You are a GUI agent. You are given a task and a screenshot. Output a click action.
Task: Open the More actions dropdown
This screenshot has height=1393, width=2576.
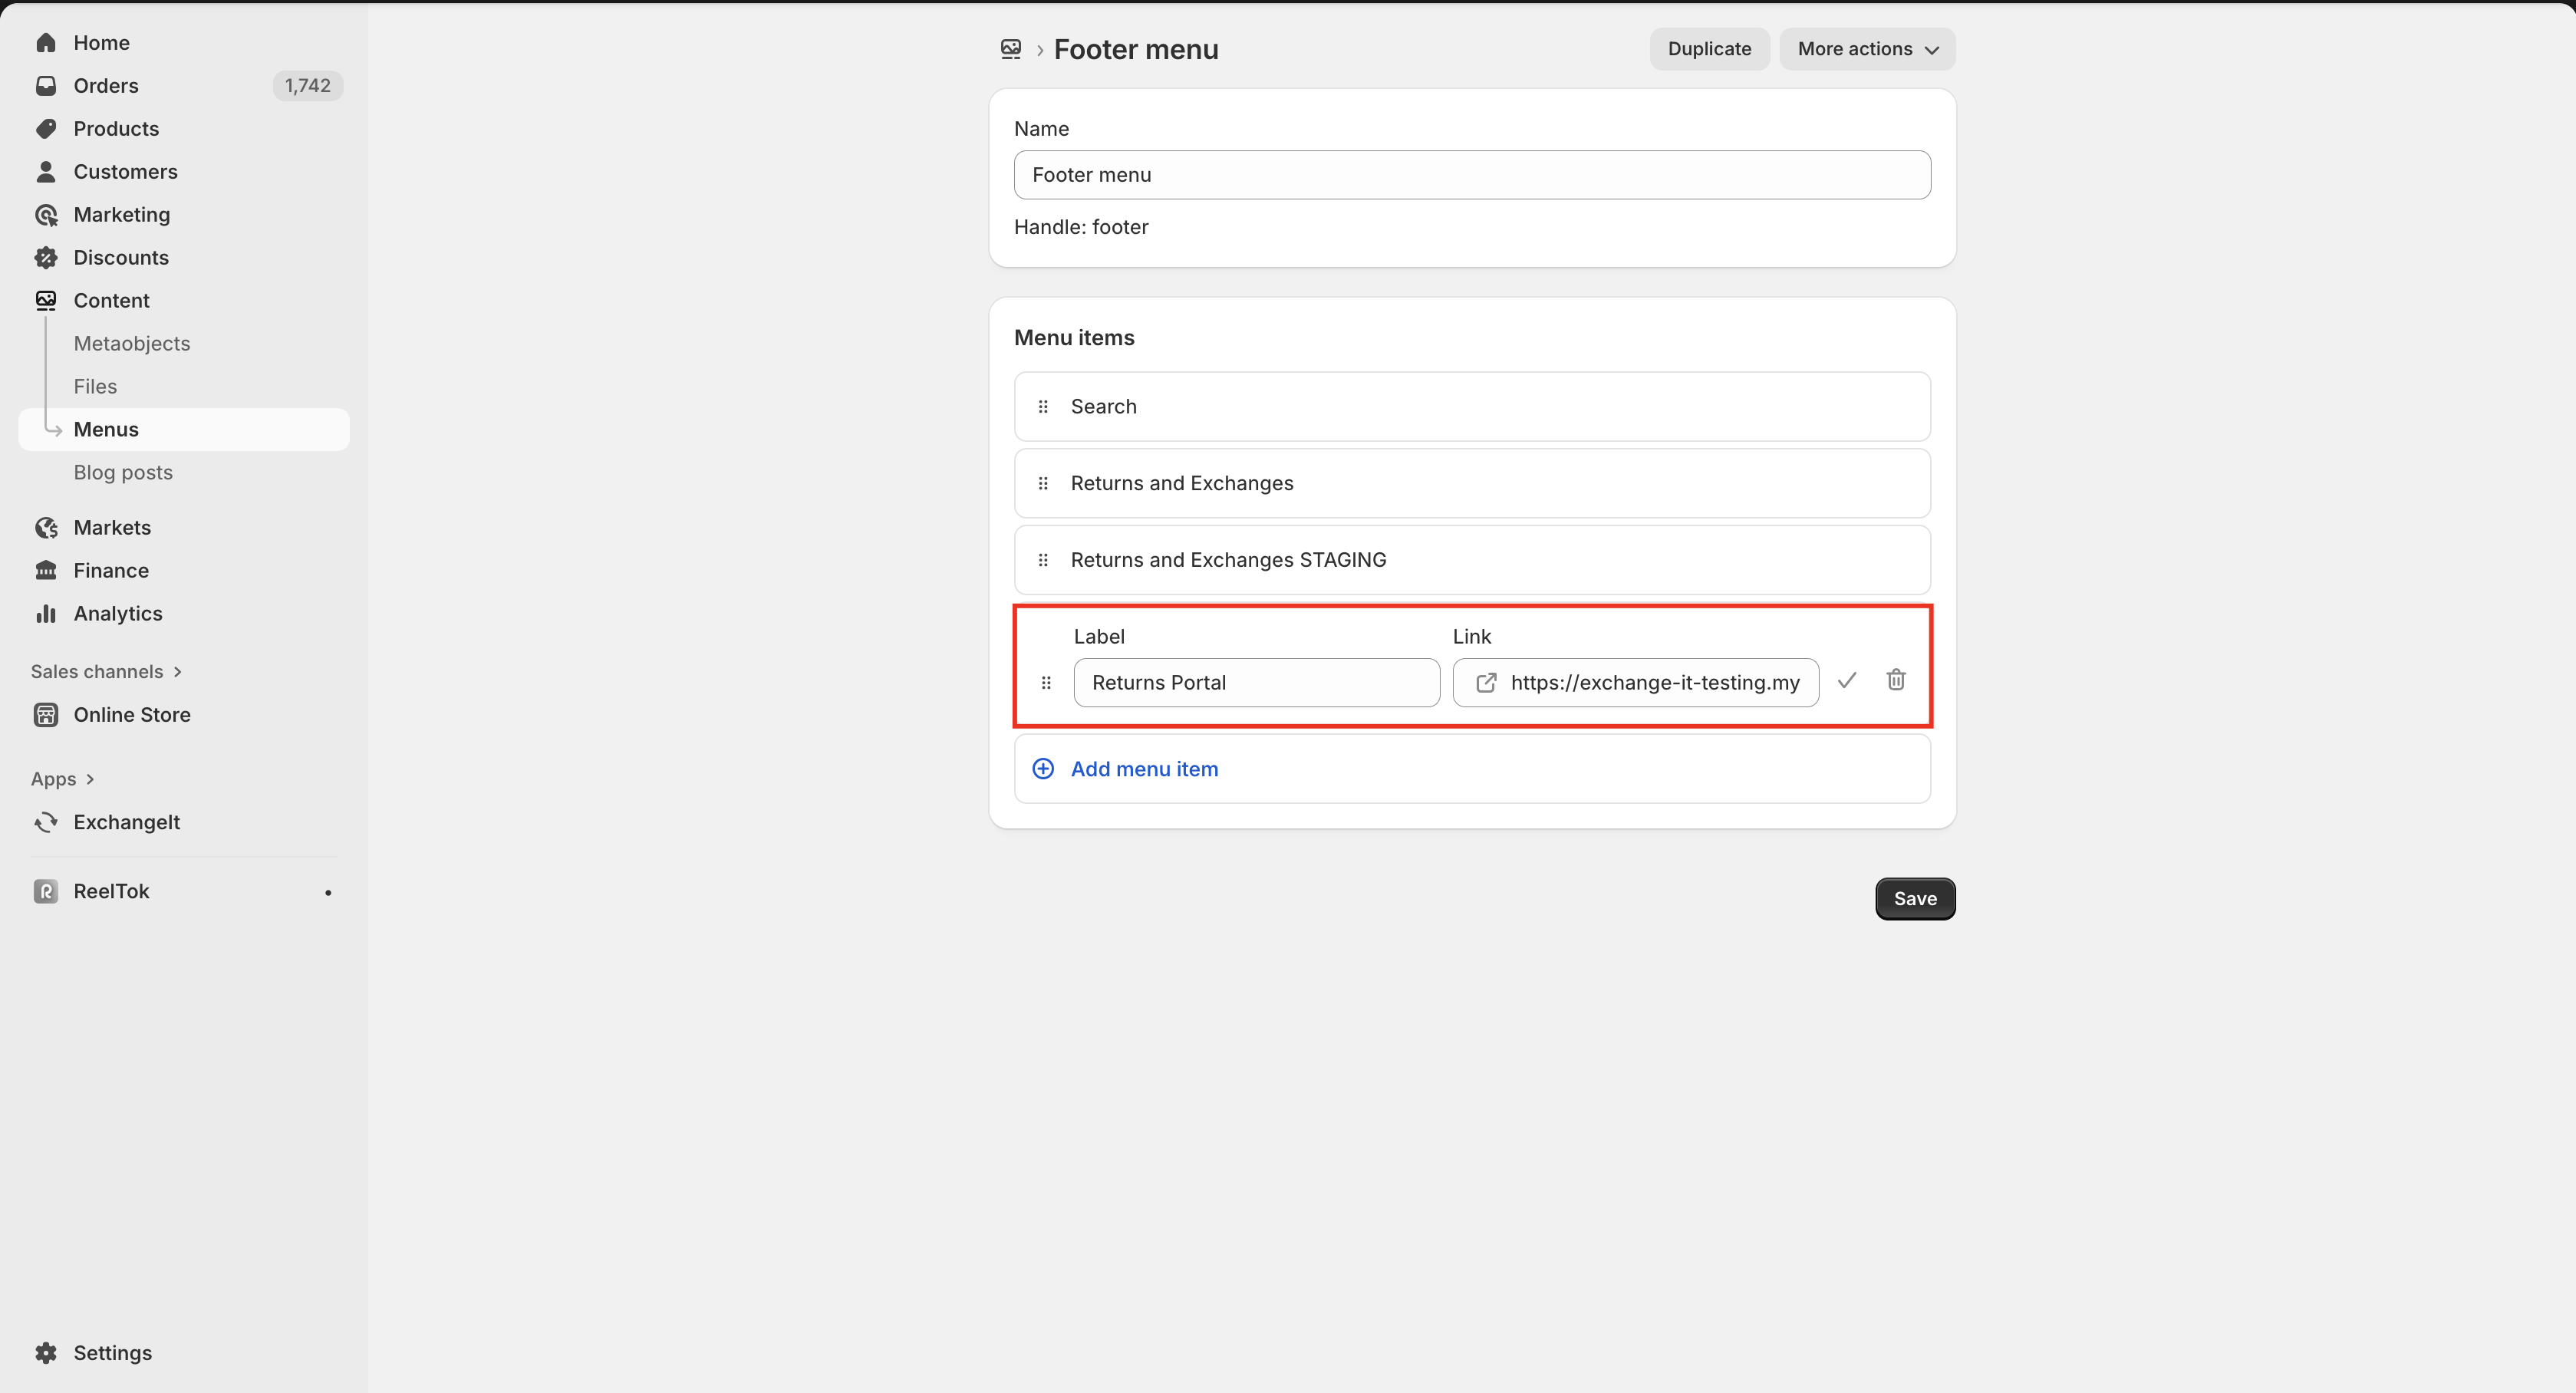pyautogui.click(x=1866, y=49)
